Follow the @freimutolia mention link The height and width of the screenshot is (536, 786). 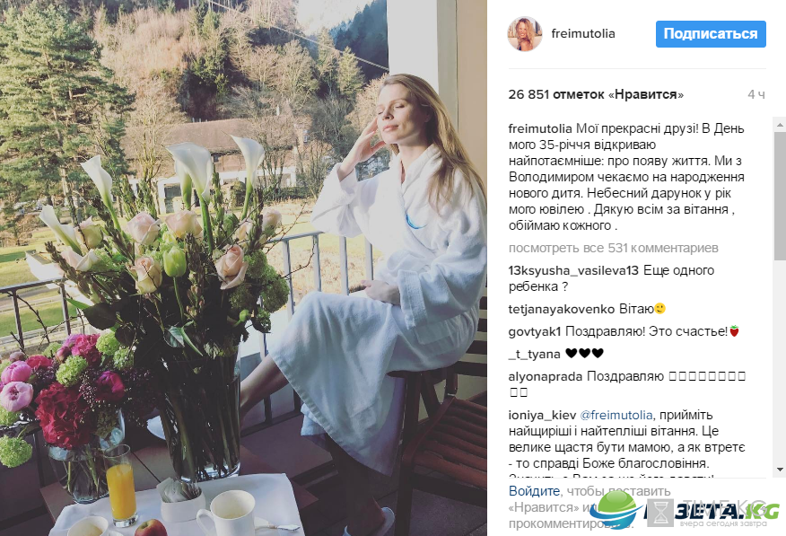616,415
